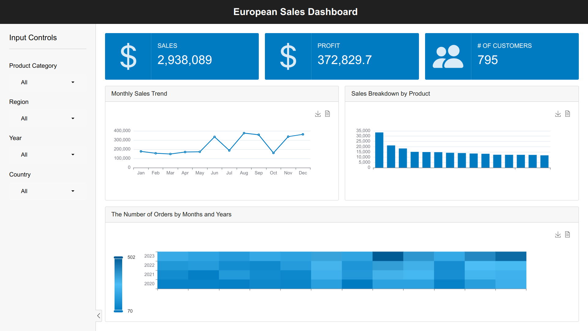Image resolution: width=588 pixels, height=331 pixels.
Task: Click the Sales Breakdown by Product title
Action: (x=390, y=93)
